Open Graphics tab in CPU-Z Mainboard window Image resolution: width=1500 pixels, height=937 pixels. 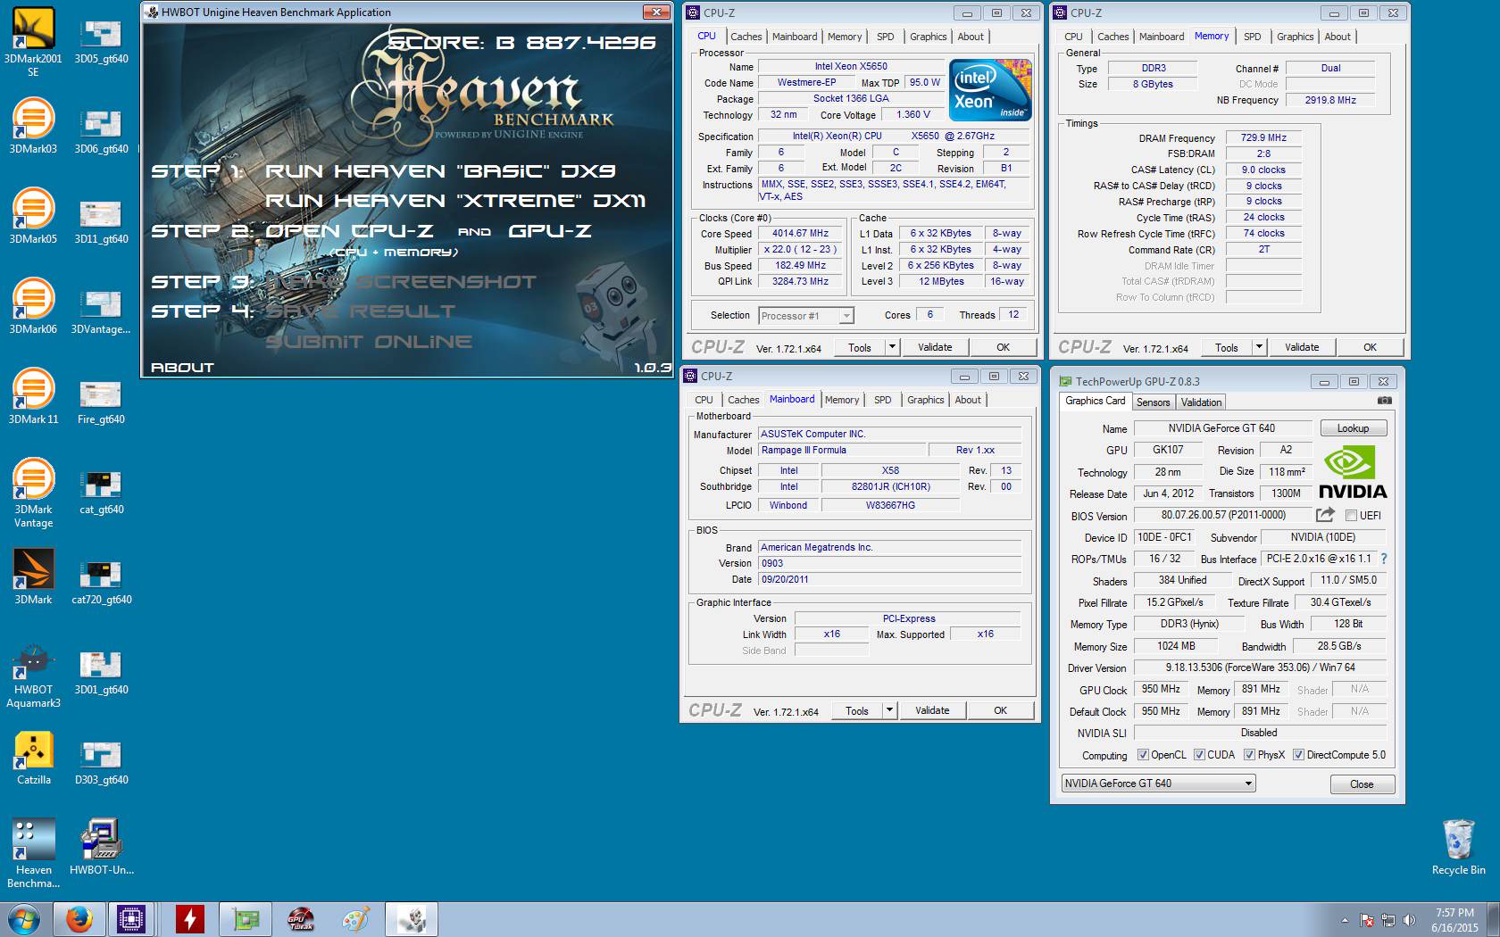click(x=925, y=400)
